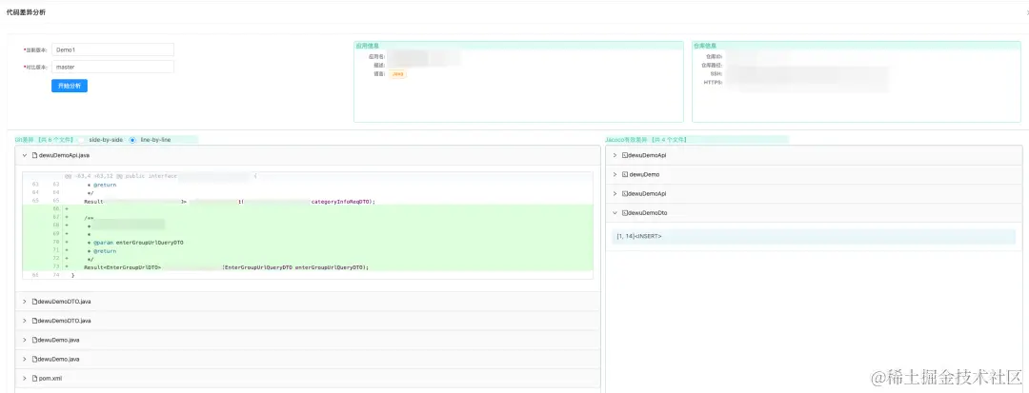1029x393 pixels.
Task: Click the class icon beside Jacoco dewuDemo
Action: pos(625,175)
